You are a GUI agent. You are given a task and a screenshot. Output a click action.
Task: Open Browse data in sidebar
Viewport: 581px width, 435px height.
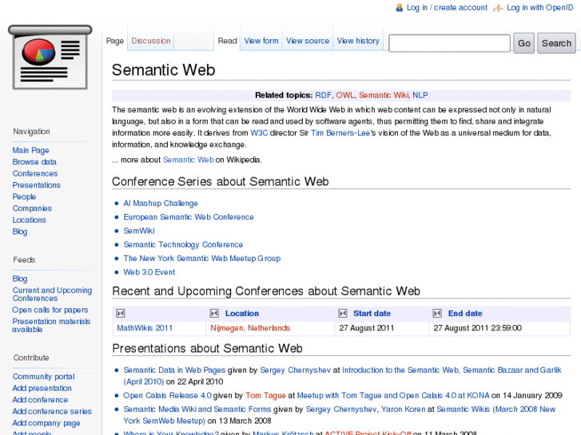pyautogui.click(x=34, y=162)
